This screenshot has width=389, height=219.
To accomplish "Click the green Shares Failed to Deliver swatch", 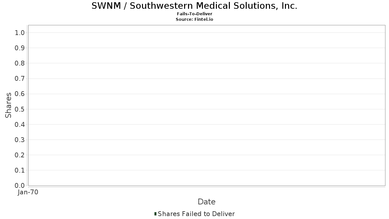I will (x=156, y=214).
